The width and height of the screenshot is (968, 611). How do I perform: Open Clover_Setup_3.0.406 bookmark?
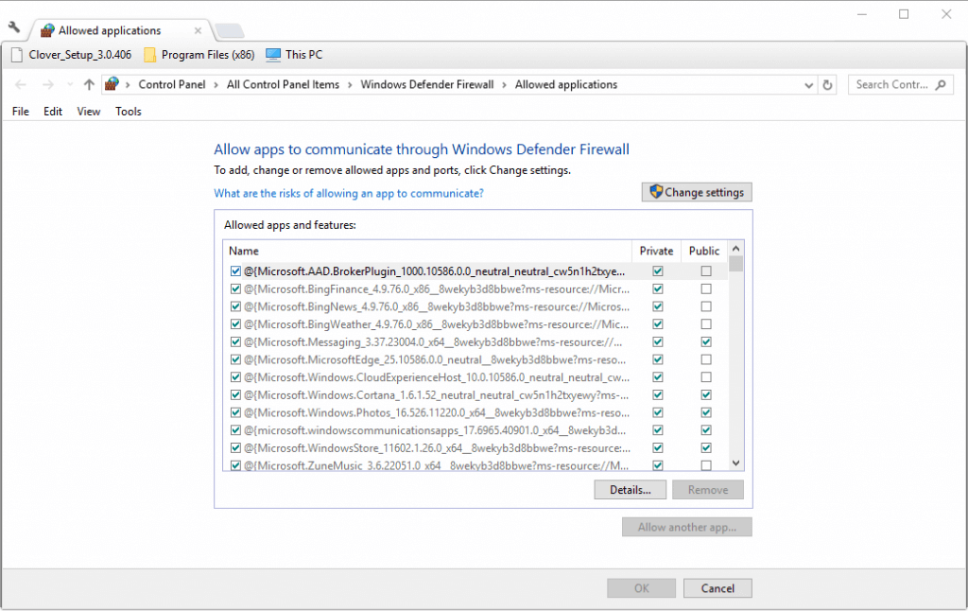(x=72, y=54)
